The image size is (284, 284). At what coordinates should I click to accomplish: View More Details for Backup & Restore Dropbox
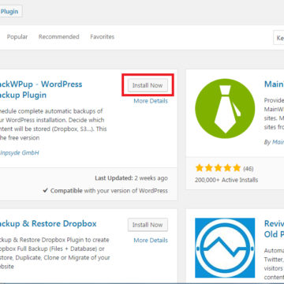tap(151, 241)
